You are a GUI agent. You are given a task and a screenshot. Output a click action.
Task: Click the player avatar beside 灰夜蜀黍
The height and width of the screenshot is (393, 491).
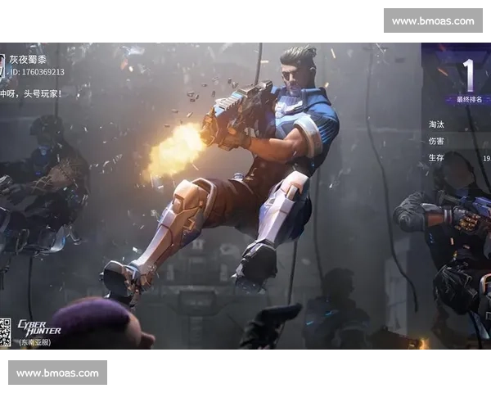coord(2,65)
